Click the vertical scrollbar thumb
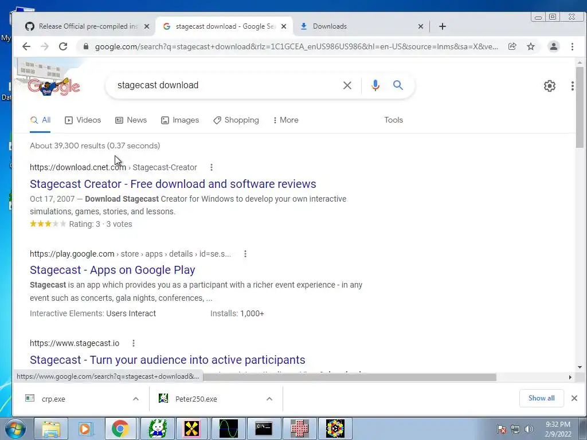587x440 pixels. click(x=580, y=107)
